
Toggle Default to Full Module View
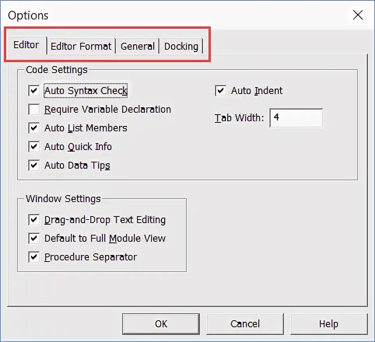[x=34, y=239]
